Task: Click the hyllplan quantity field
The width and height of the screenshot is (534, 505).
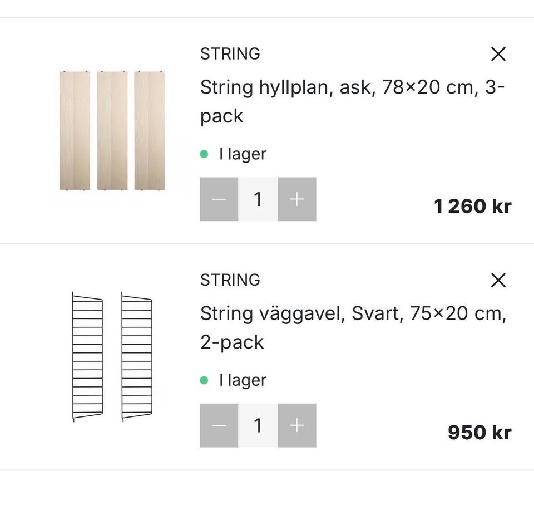Action: pos(258,199)
